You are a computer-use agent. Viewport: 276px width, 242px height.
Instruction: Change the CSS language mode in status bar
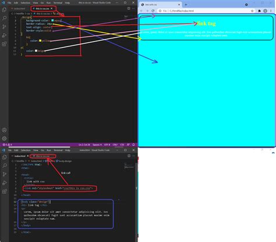coord(122,145)
